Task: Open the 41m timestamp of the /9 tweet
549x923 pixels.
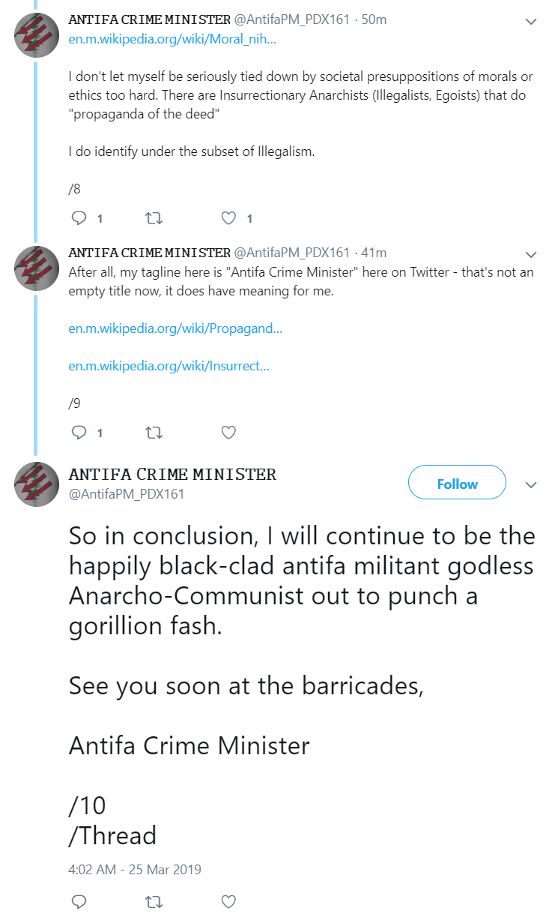Action: (374, 253)
